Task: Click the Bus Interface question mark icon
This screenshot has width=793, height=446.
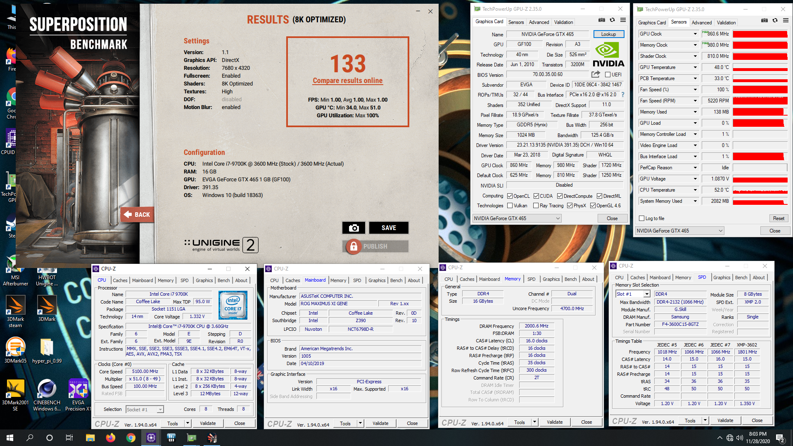Action: coord(623,95)
